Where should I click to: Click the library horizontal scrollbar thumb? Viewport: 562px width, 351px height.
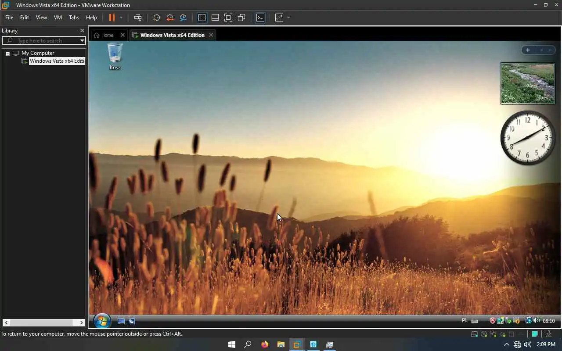pyautogui.click(x=41, y=322)
